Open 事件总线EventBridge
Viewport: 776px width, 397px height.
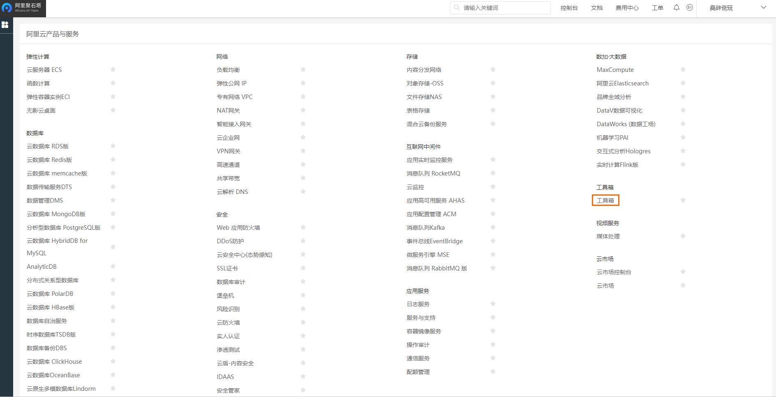coord(435,241)
